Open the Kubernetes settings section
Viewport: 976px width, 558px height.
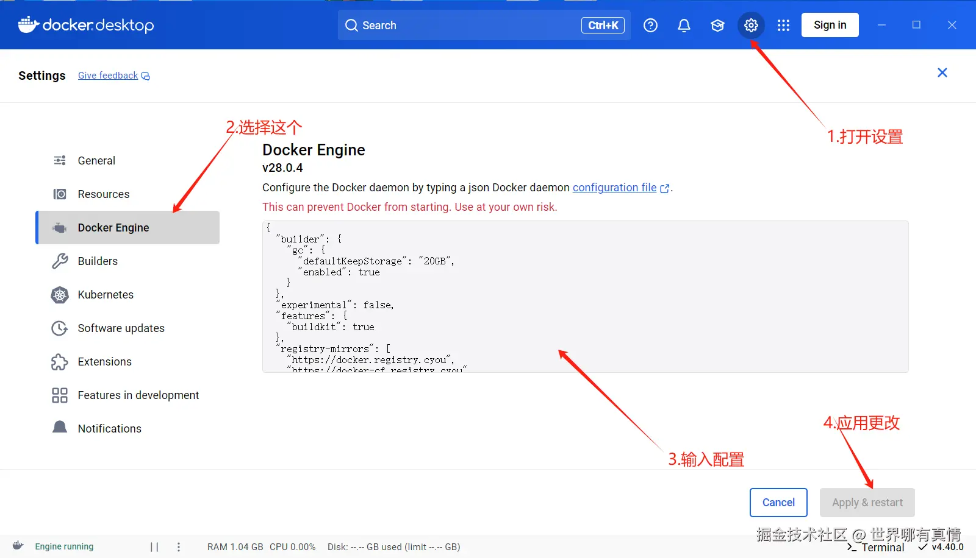(128, 295)
